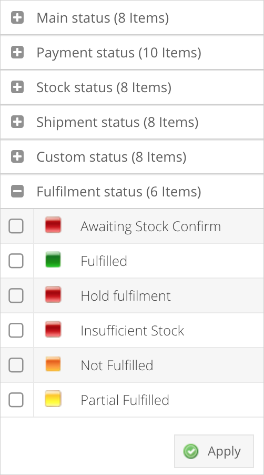Screen dimensions: 264x475
Task: Tick the Fulfilled checkbox
Action: [16, 261]
